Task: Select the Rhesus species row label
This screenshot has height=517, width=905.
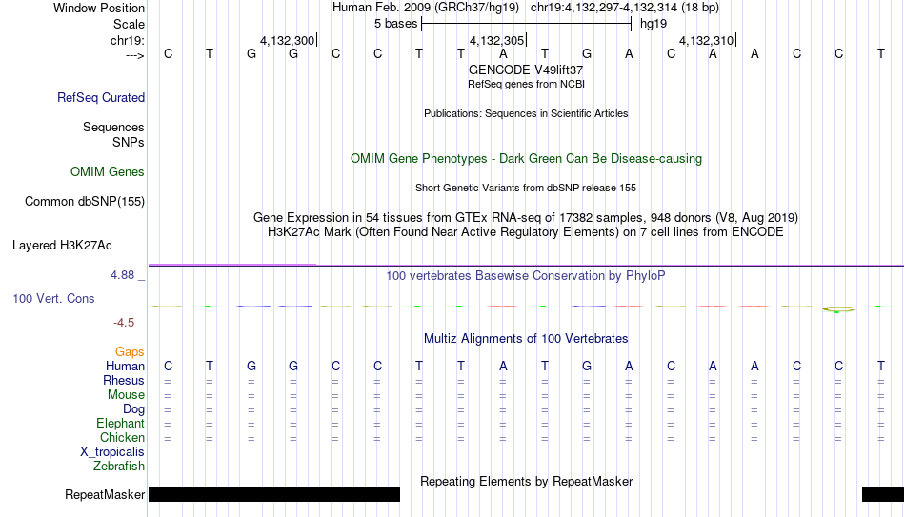Action: (x=124, y=380)
